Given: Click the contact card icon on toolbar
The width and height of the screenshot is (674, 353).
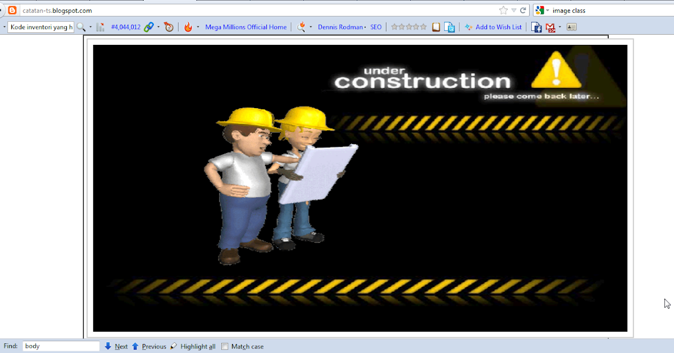Looking at the screenshot, I should coord(572,27).
